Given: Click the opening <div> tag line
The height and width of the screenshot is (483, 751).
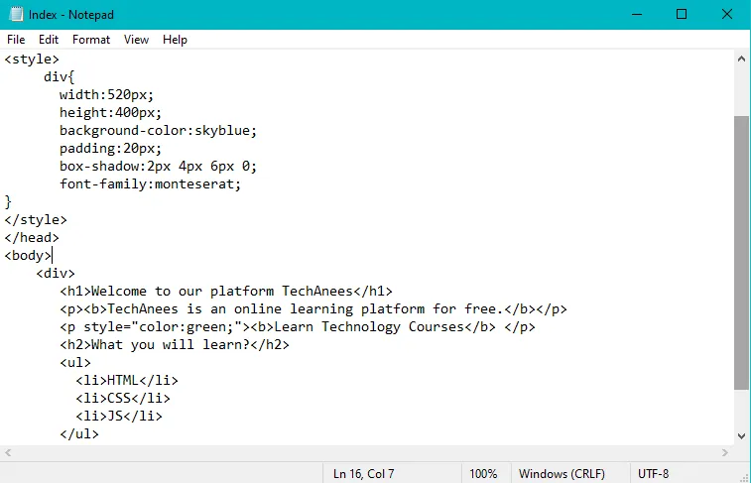Looking at the screenshot, I should click(x=56, y=274).
